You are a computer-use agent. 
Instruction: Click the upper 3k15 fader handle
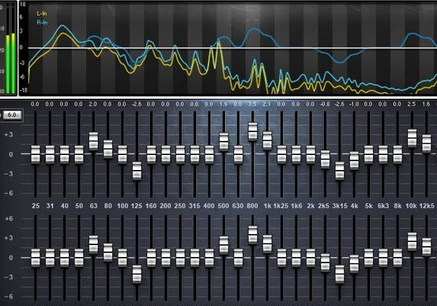coord(340,171)
